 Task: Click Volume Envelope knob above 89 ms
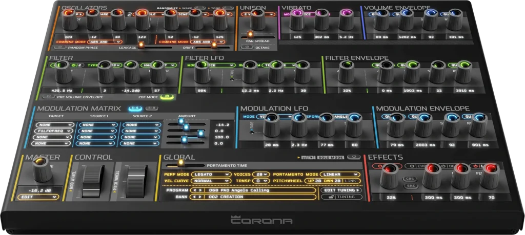pyautogui.click(x=381, y=19)
